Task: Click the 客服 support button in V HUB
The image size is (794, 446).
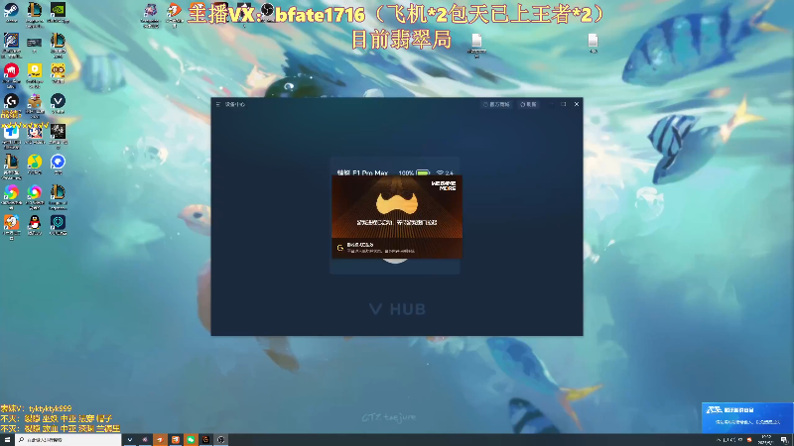Action: click(x=528, y=104)
